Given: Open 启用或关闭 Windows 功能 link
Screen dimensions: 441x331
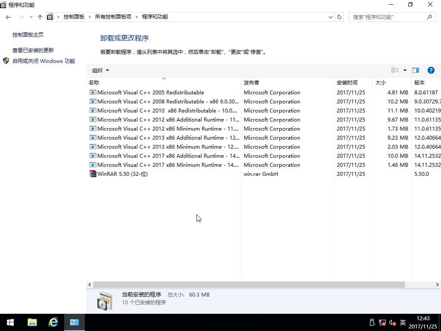Looking at the screenshot, I should pos(43,61).
